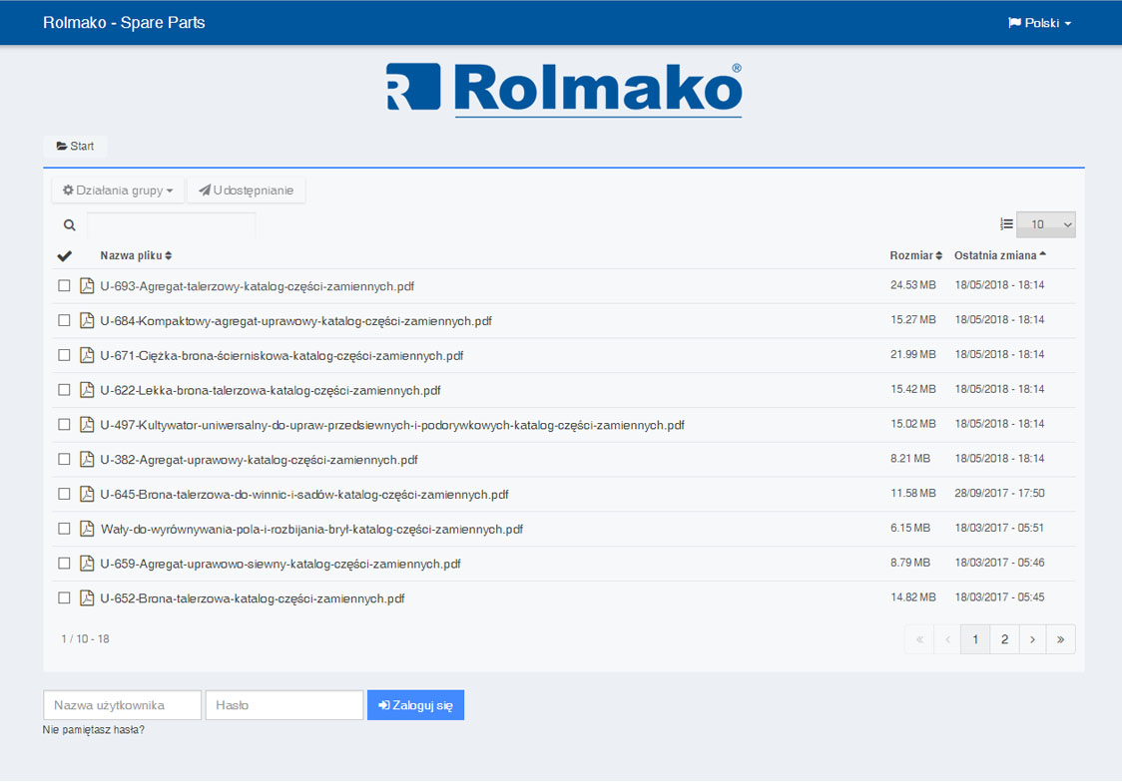The height and width of the screenshot is (782, 1122).
Task: Open U-622-Lekka-brona-talerzowa catalog pdf
Action: tap(271, 390)
